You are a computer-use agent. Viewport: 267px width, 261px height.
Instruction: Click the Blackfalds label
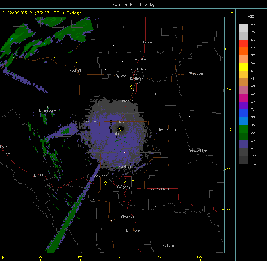[137, 69]
